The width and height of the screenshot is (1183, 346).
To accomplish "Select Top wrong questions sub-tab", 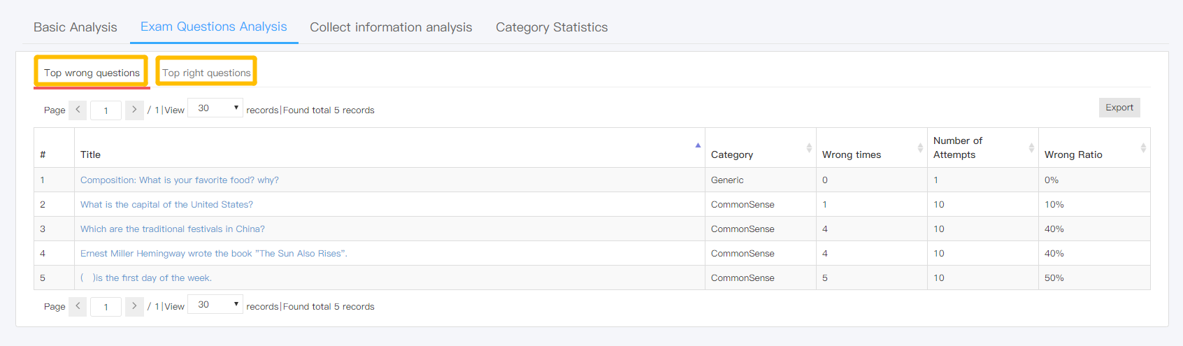I will (x=92, y=72).
